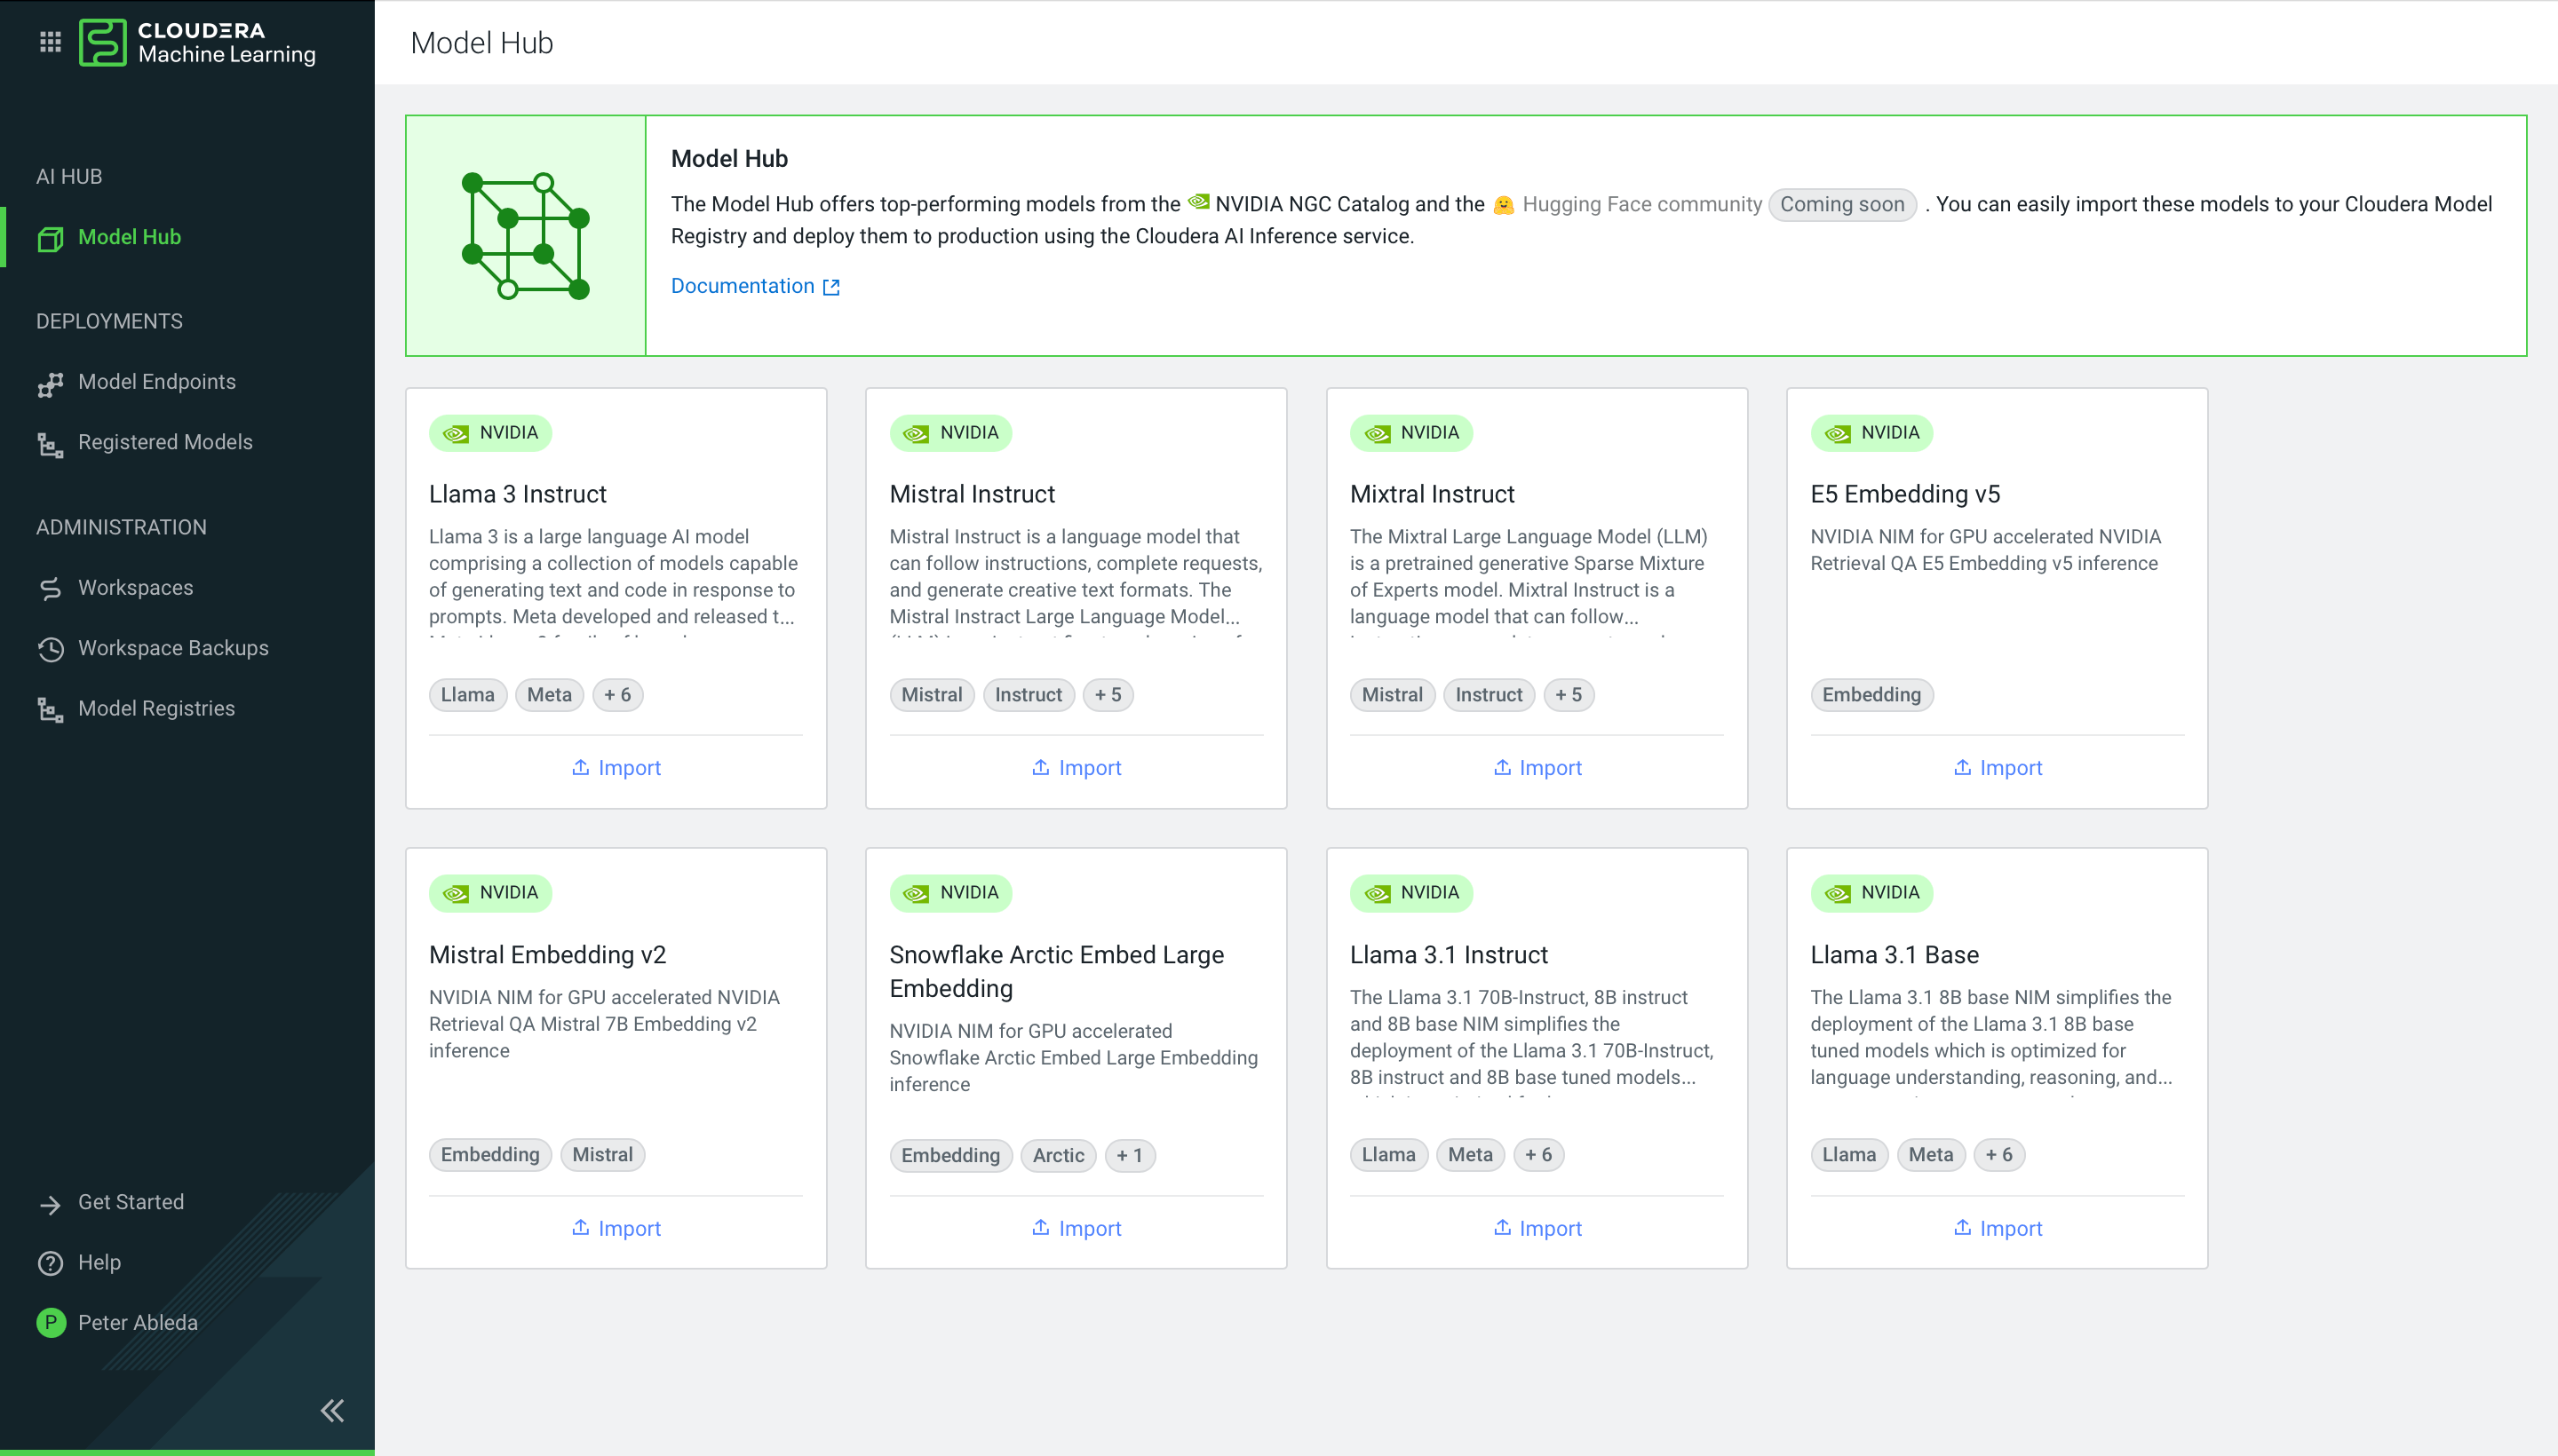Viewport: 2558px width, 1456px height.
Task: Click the Workspace Backups clock icon
Action: tap(50, 649)
